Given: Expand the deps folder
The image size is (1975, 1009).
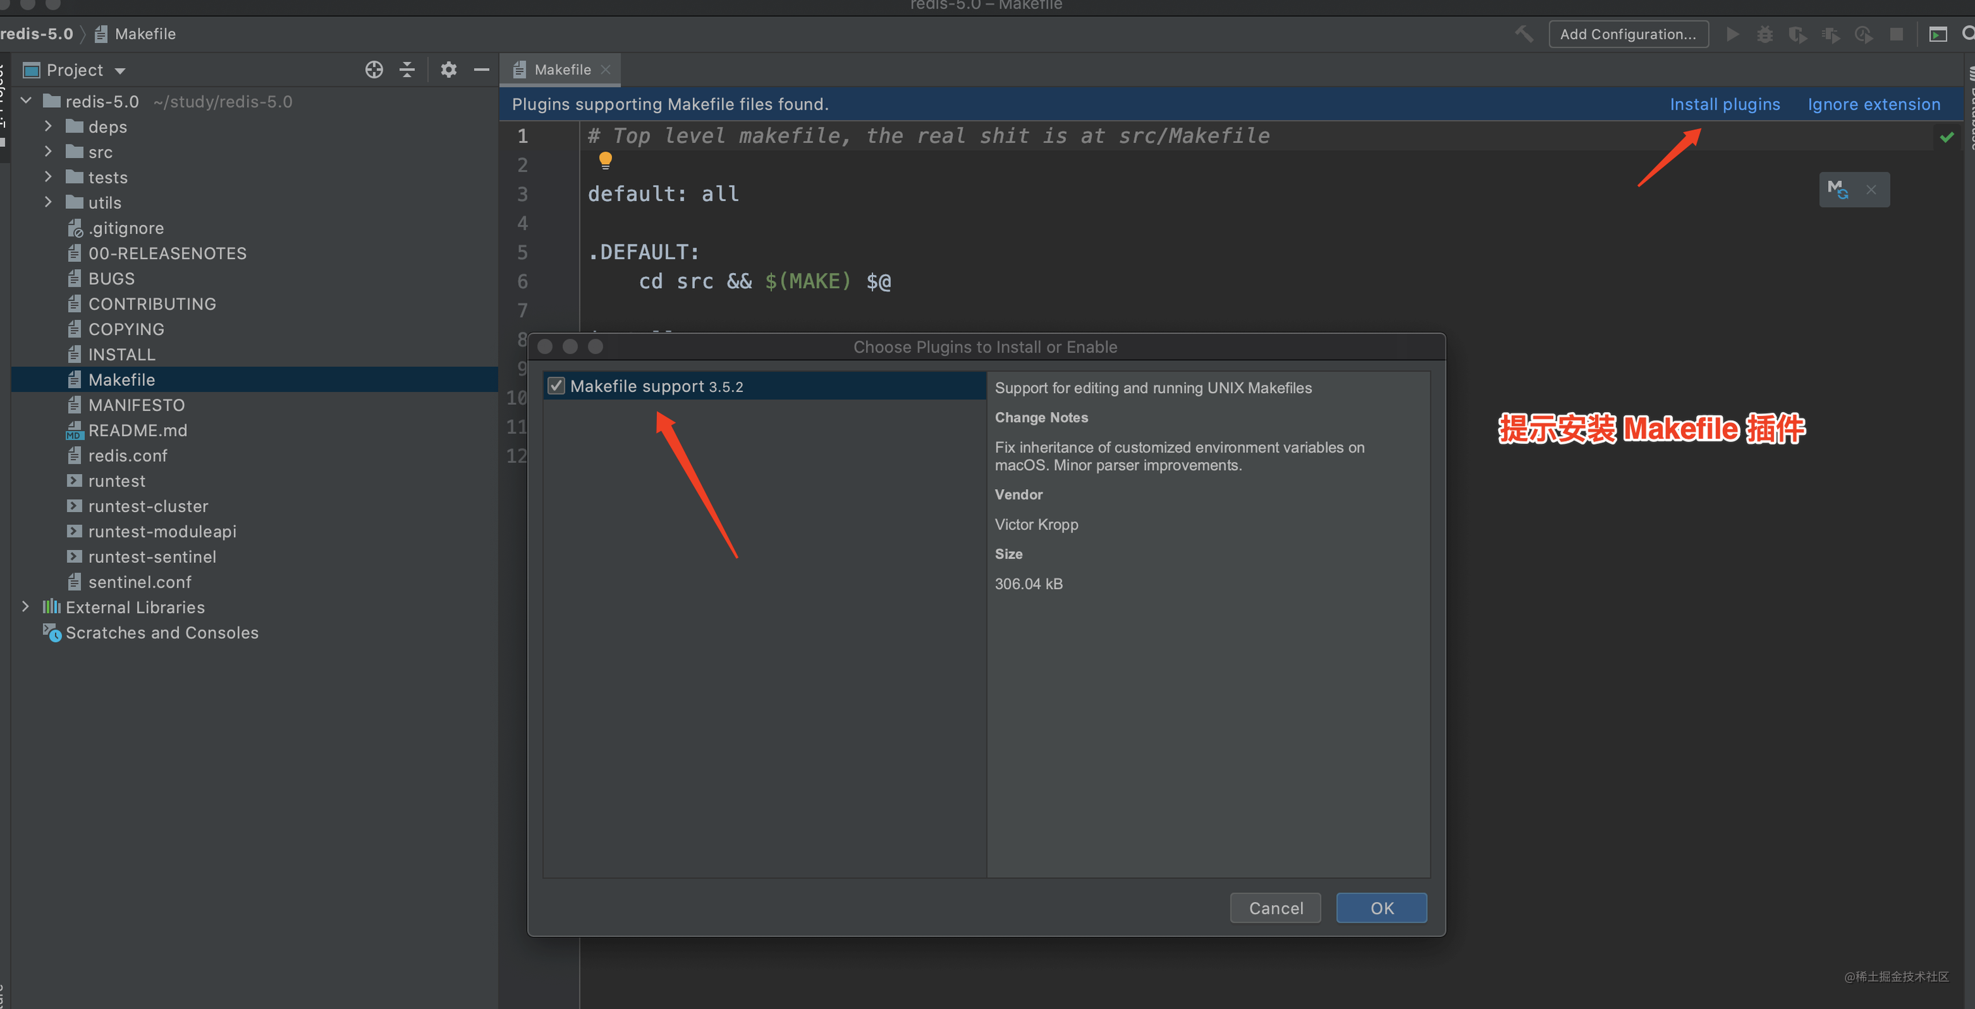Looking at the screenshot, I should click(x=48, y=127).
